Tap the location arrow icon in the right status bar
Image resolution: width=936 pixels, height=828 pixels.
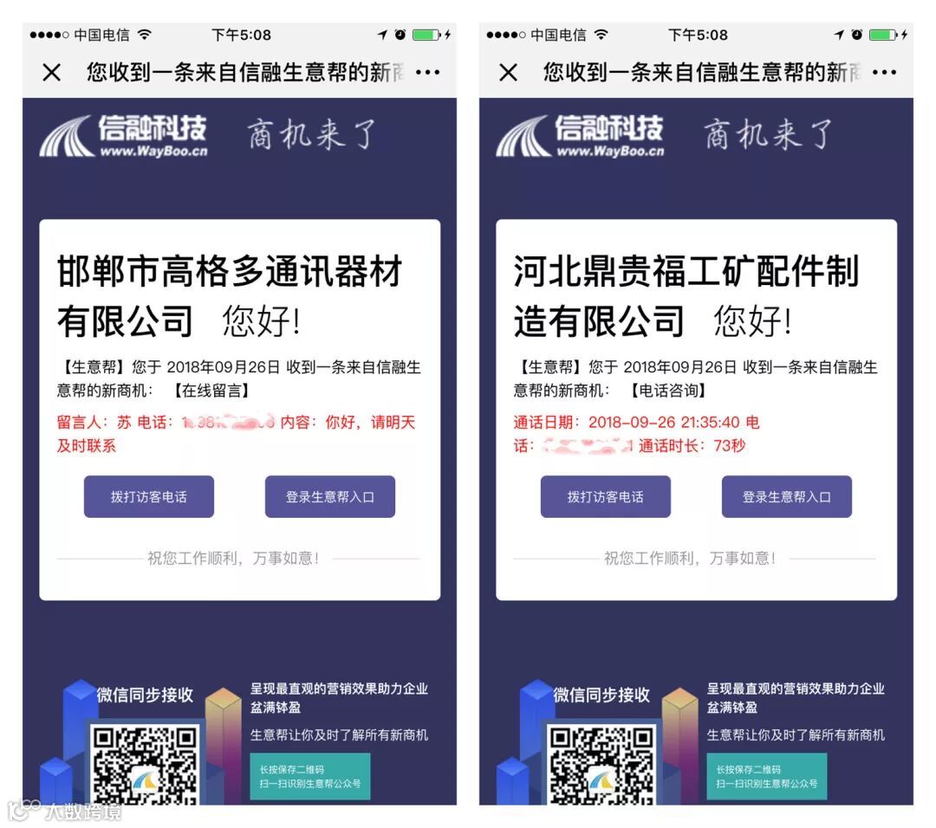pos(839,35)
